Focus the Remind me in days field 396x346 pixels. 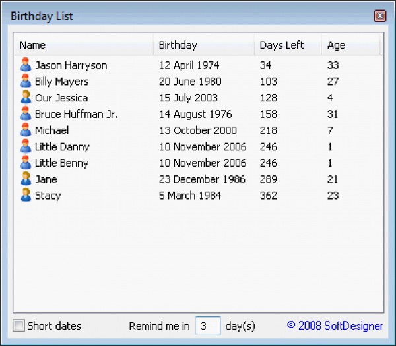coord(208,326)
